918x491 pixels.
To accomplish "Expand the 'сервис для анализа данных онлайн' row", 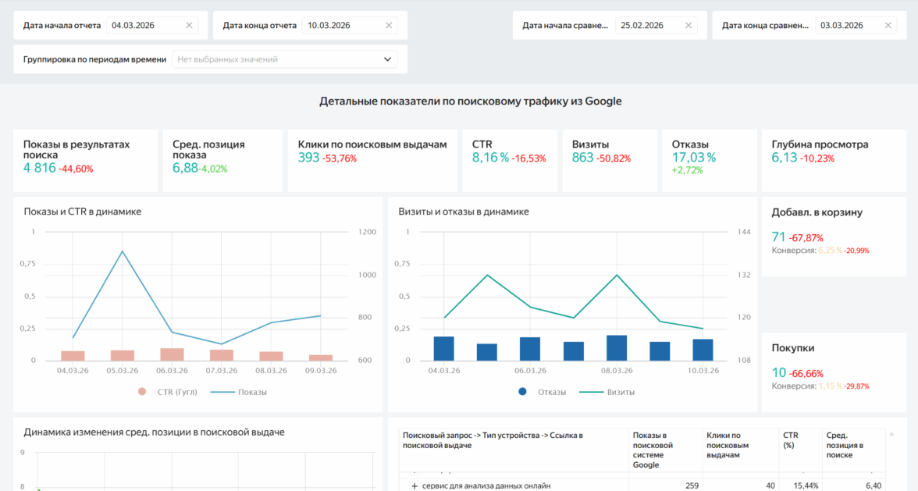I will pyautogui.click(x=415, y=486).
